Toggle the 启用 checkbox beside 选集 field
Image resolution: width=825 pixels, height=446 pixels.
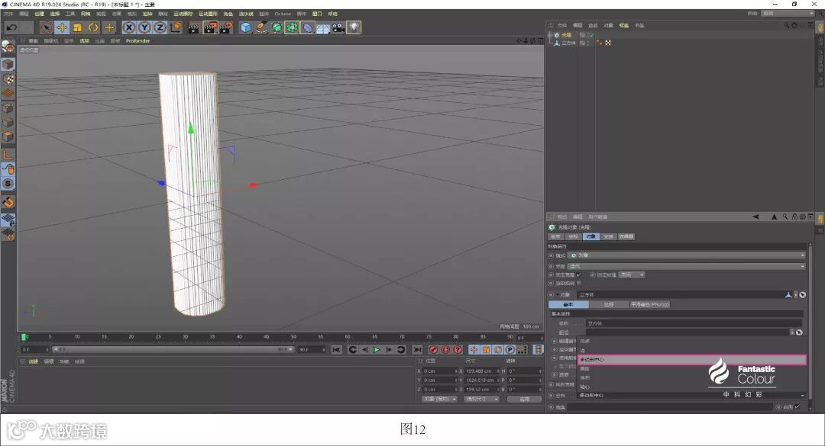(x=797, y=407)
